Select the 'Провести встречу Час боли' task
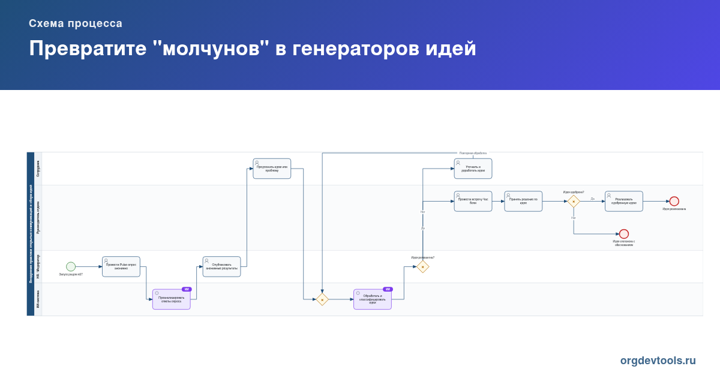 tap(473, 201)
